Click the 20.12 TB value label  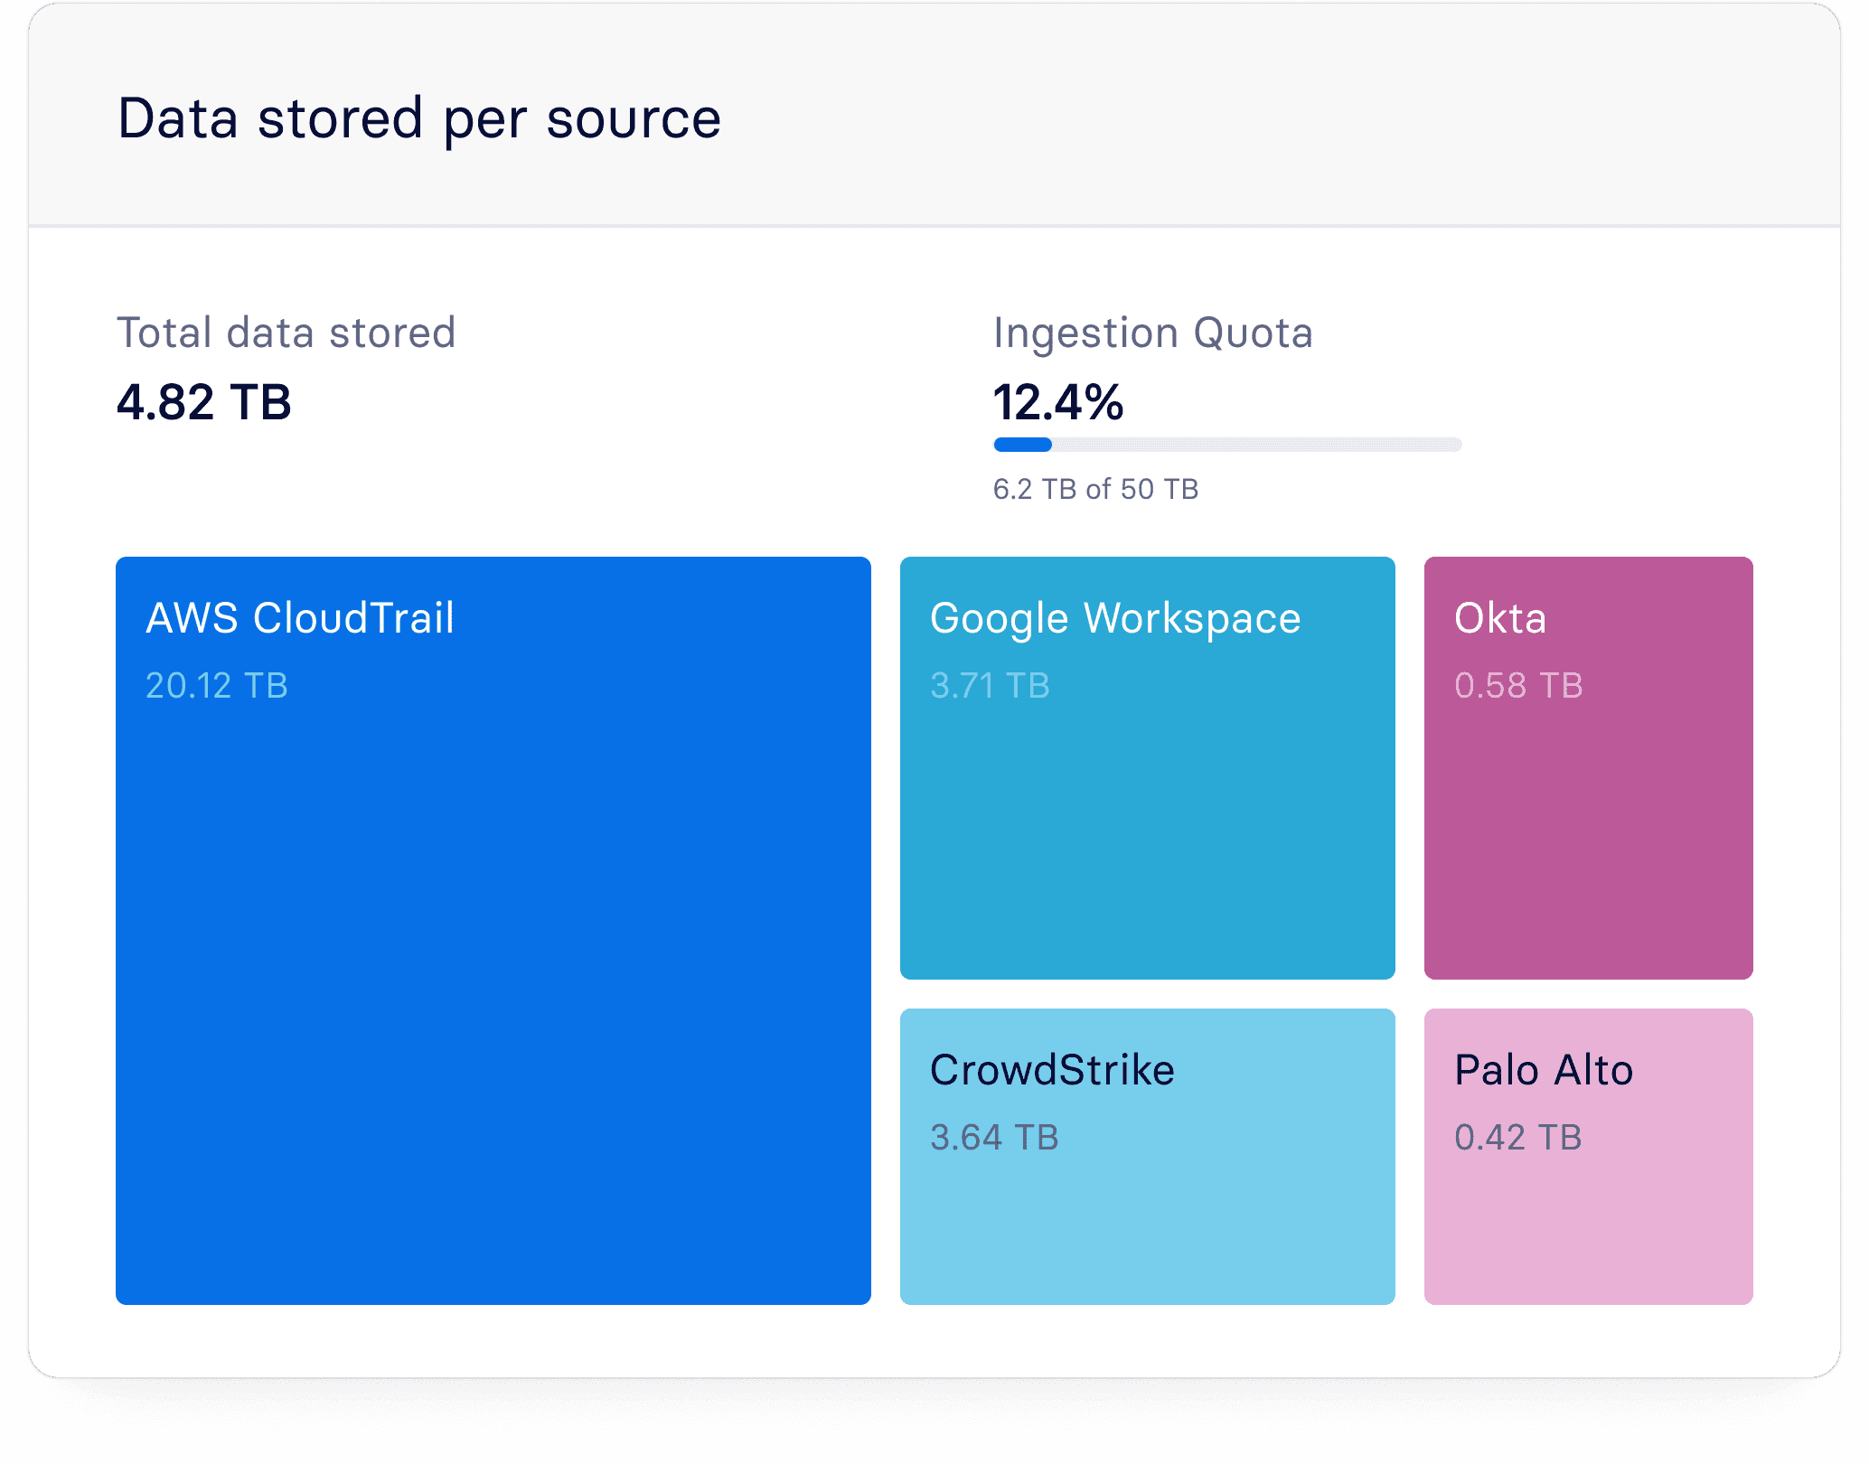tap(217, 685)
